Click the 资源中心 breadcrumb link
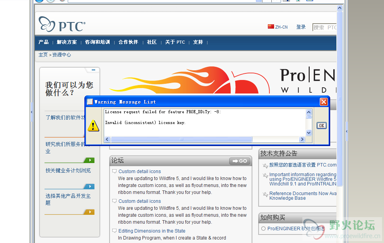The image size is (384, 243). [x=62, y=55]
